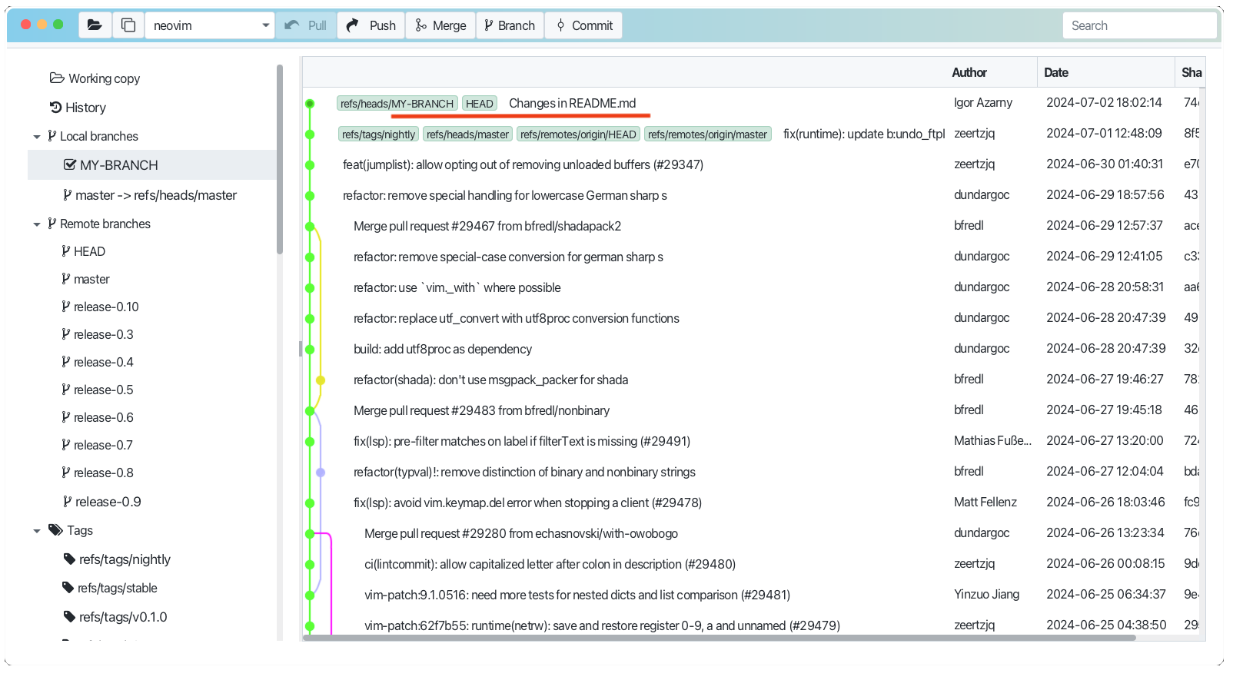Click the Commit button
1233x680 pixels.
point(584,25)
